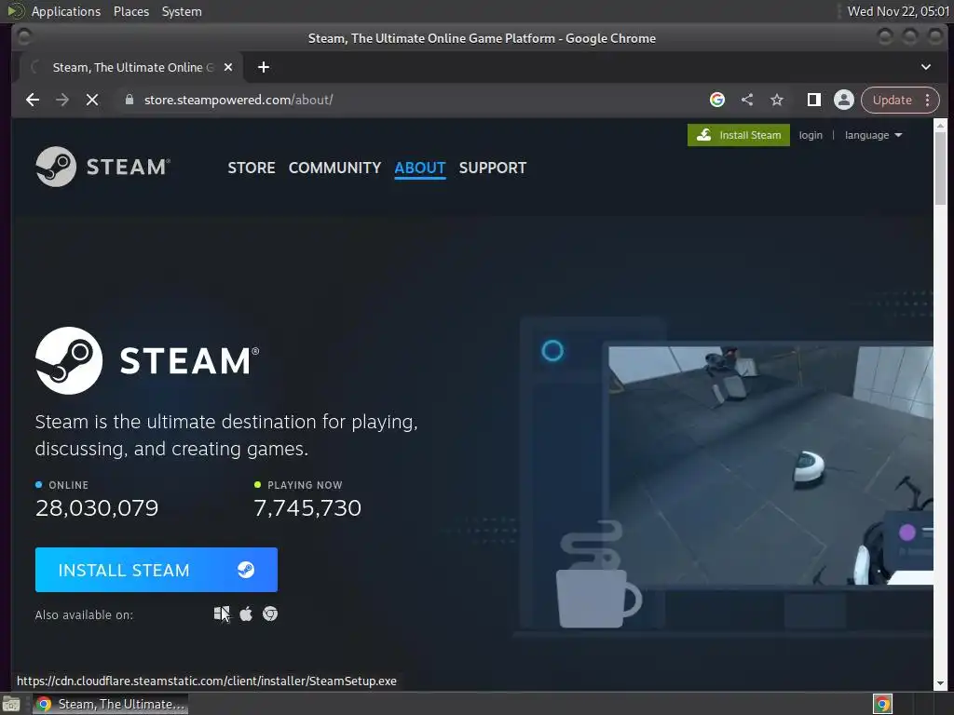Click the Windows download icon

pyautogui.click(x=222, y=614)
